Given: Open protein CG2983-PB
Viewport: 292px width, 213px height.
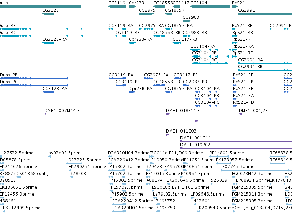Looking at the screenshot, I should coord(195,82).
